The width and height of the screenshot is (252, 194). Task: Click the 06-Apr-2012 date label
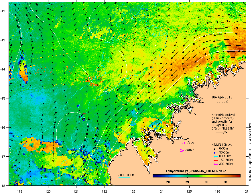[222, 97]
